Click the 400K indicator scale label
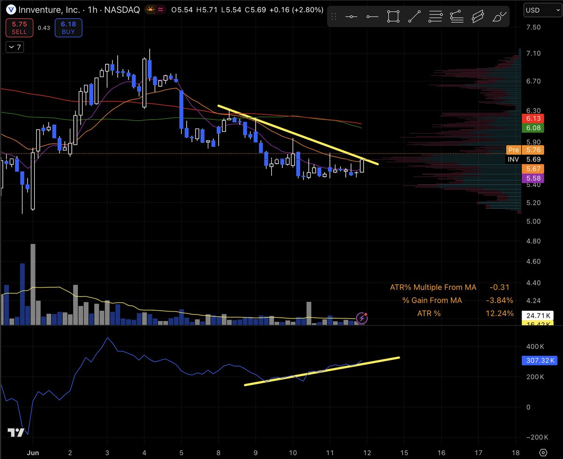Image resolution: width=563 pixels, height=459 pixels. (x=535, y=346)
